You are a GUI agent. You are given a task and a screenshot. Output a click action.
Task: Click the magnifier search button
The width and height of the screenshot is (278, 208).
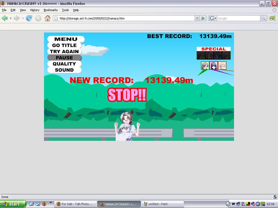263,18
